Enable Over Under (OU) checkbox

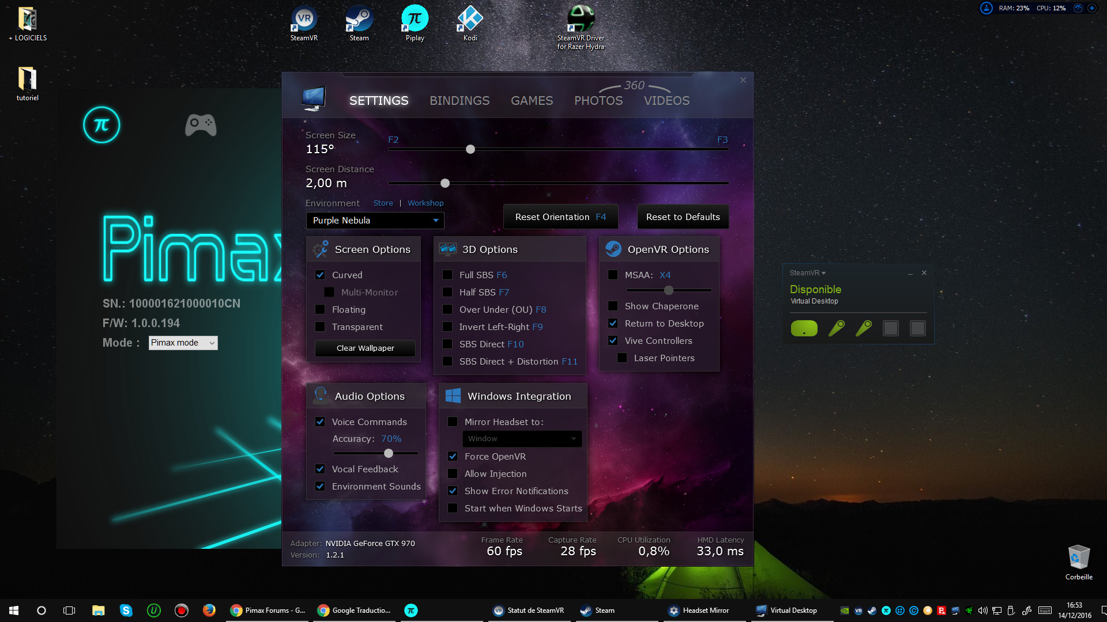447,310
